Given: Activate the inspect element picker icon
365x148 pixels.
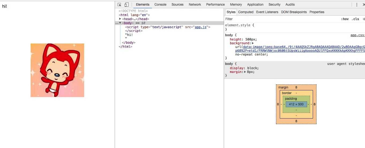Looking at the screenshot, I should [120, 5].
